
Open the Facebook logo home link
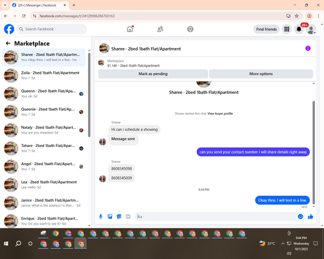click(9, 29)
